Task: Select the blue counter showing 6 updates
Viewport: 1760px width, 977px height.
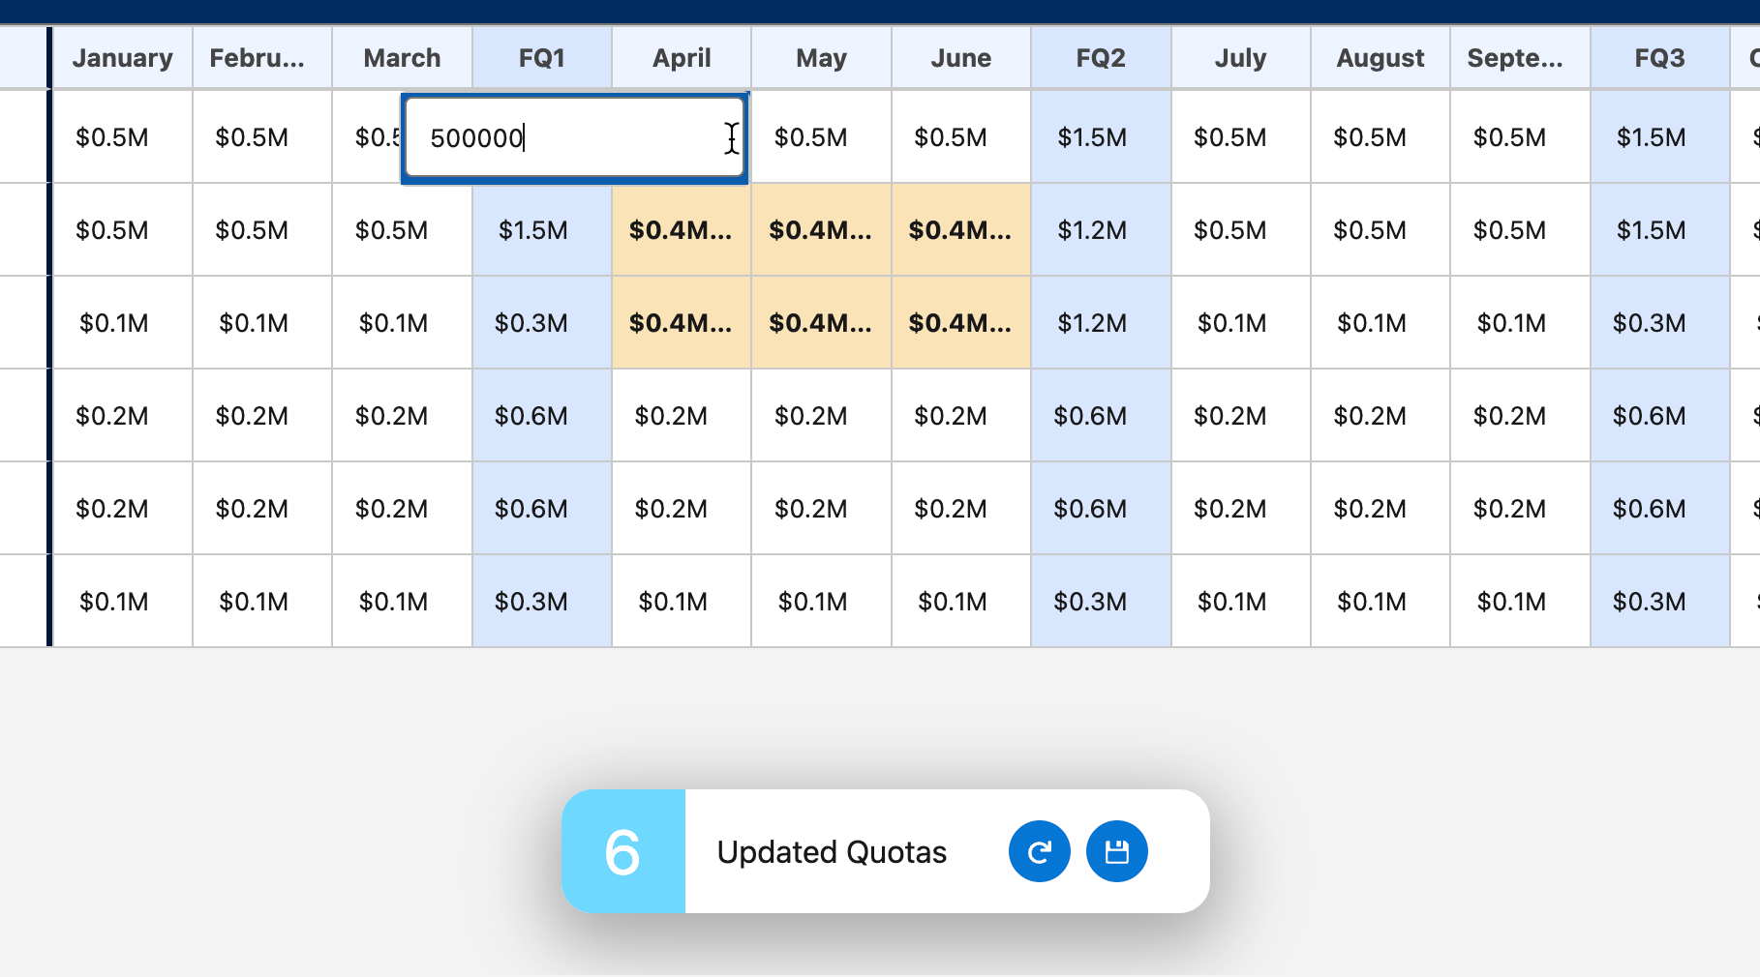Action: pos(623,851)
